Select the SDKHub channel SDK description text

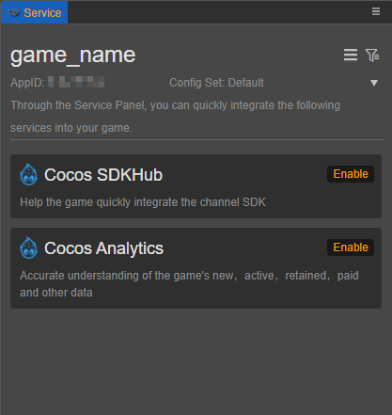pos(143,202)
